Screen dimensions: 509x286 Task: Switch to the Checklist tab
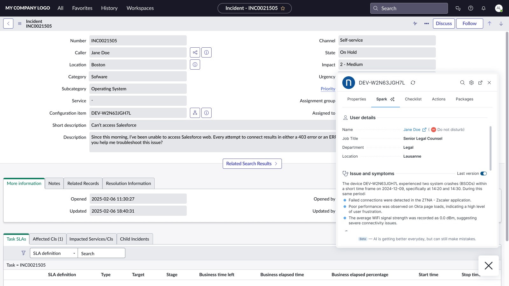click(413, 99)
